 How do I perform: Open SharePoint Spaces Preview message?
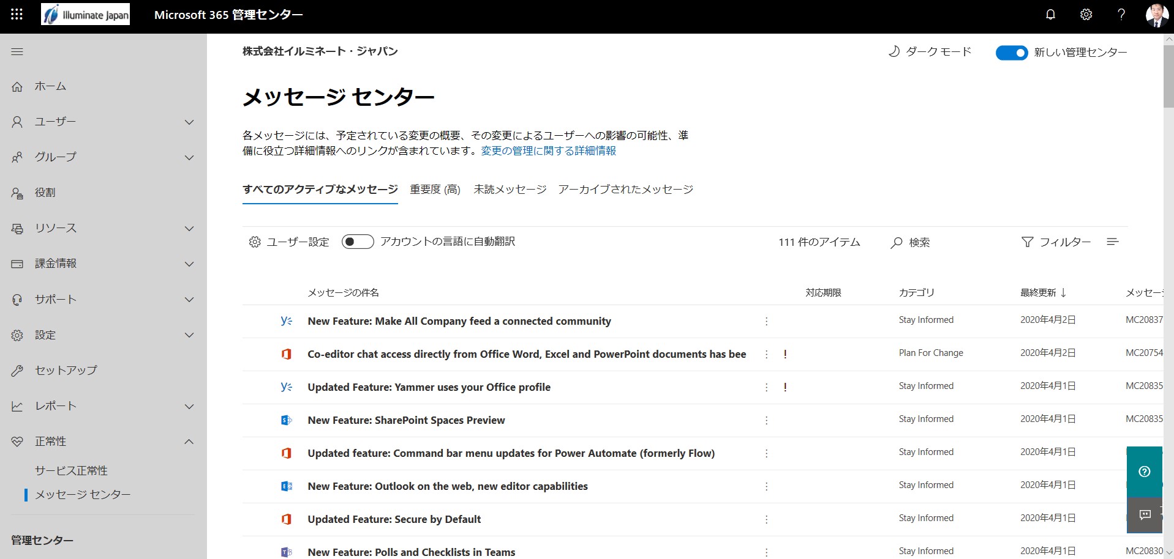(406, 420)
